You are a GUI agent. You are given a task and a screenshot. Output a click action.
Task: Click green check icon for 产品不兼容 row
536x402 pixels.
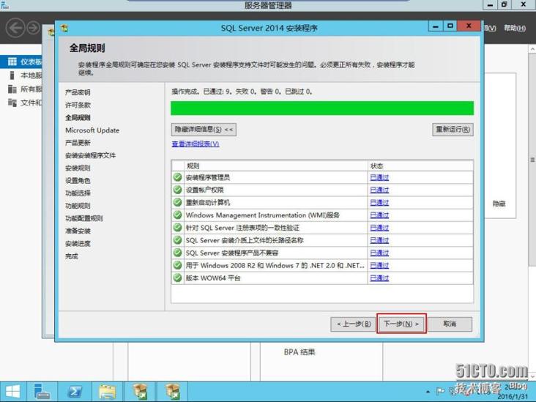coord(177,253)
